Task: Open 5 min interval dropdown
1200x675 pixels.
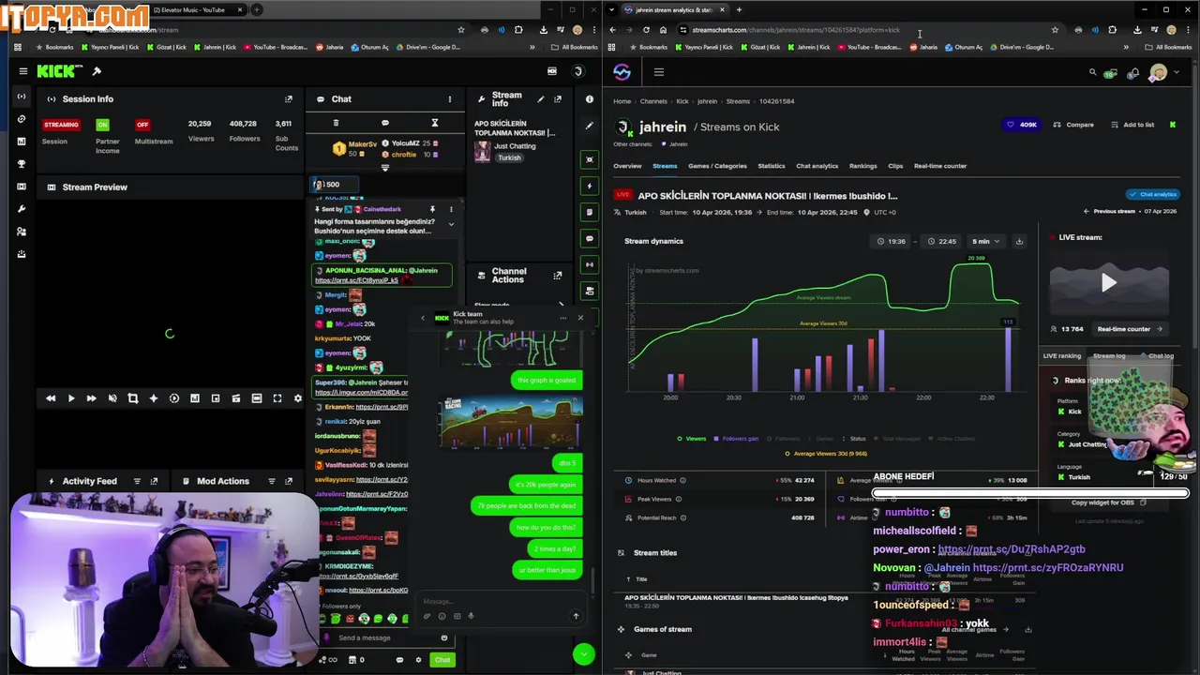Action: click(x=985, y=241)
